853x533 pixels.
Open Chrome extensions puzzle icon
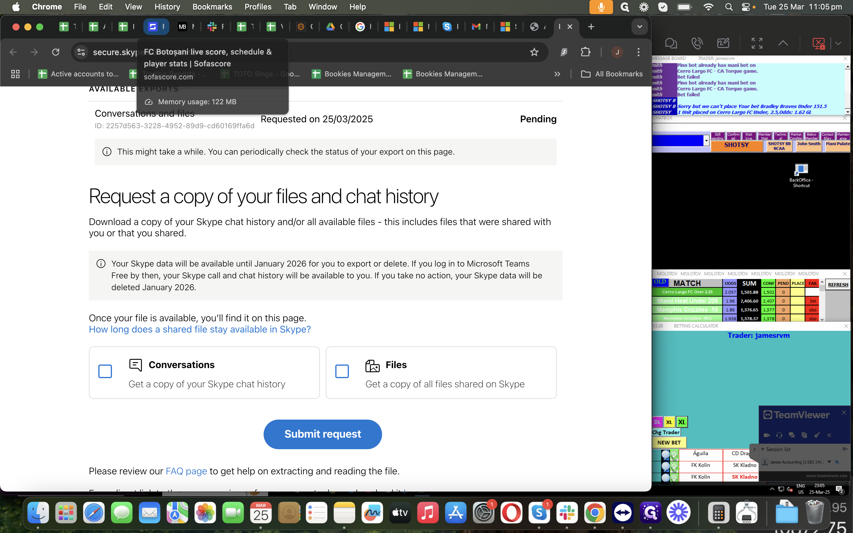click(586, 52)
